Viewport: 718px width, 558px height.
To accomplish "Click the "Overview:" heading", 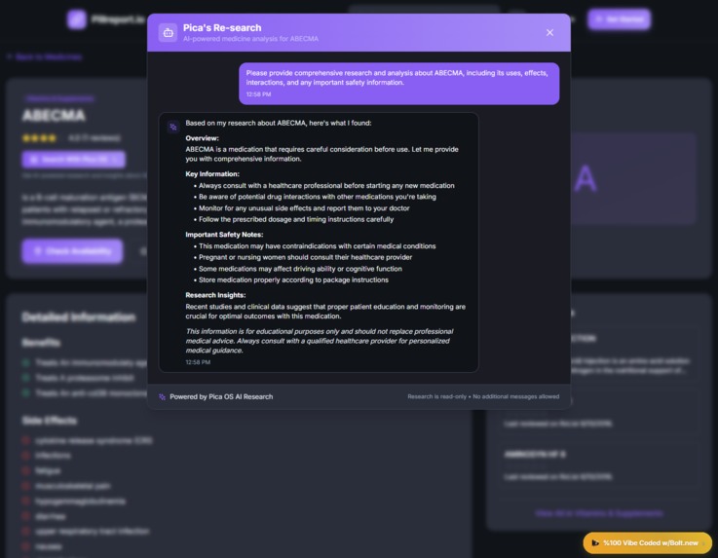I will coord(202,138).
